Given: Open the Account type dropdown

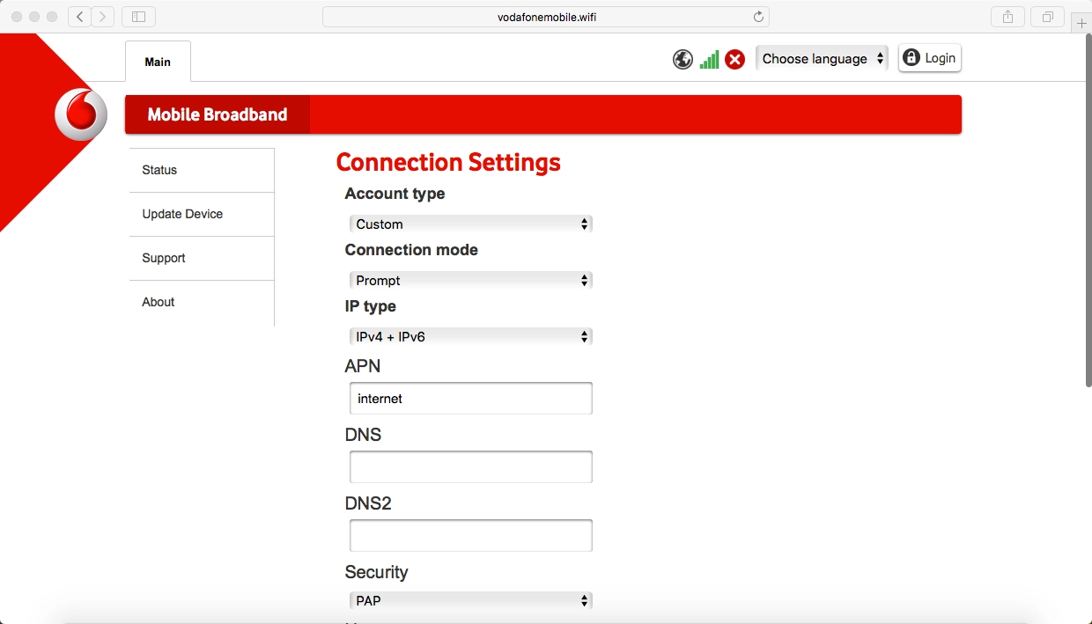Looking at the screenshot, I should [470, 224].
